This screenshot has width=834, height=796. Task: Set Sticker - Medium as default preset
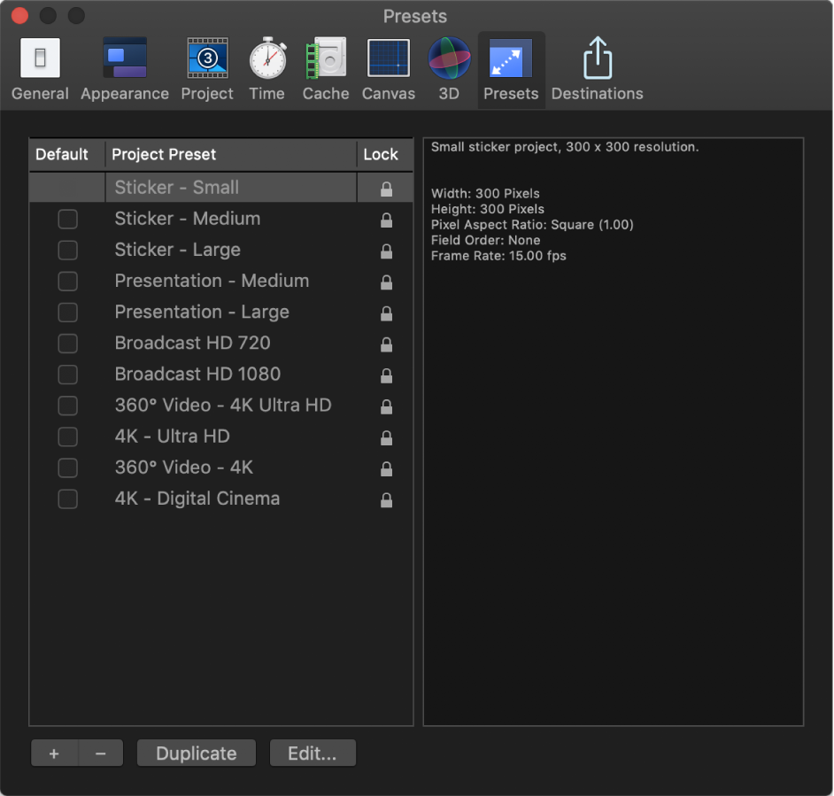point(67,219)
